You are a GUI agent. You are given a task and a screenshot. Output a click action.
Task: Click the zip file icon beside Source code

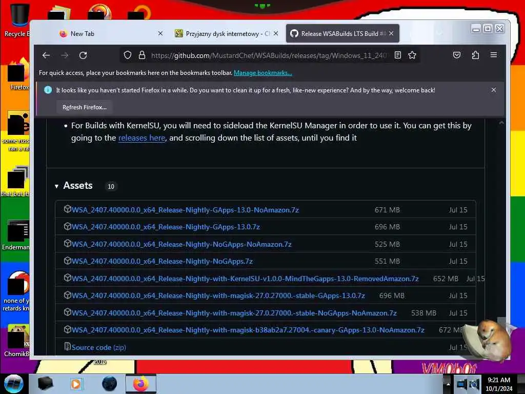(67, 346)
